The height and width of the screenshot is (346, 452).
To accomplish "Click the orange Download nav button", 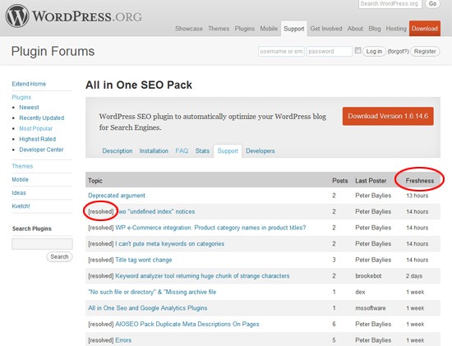I will (425, 29).
